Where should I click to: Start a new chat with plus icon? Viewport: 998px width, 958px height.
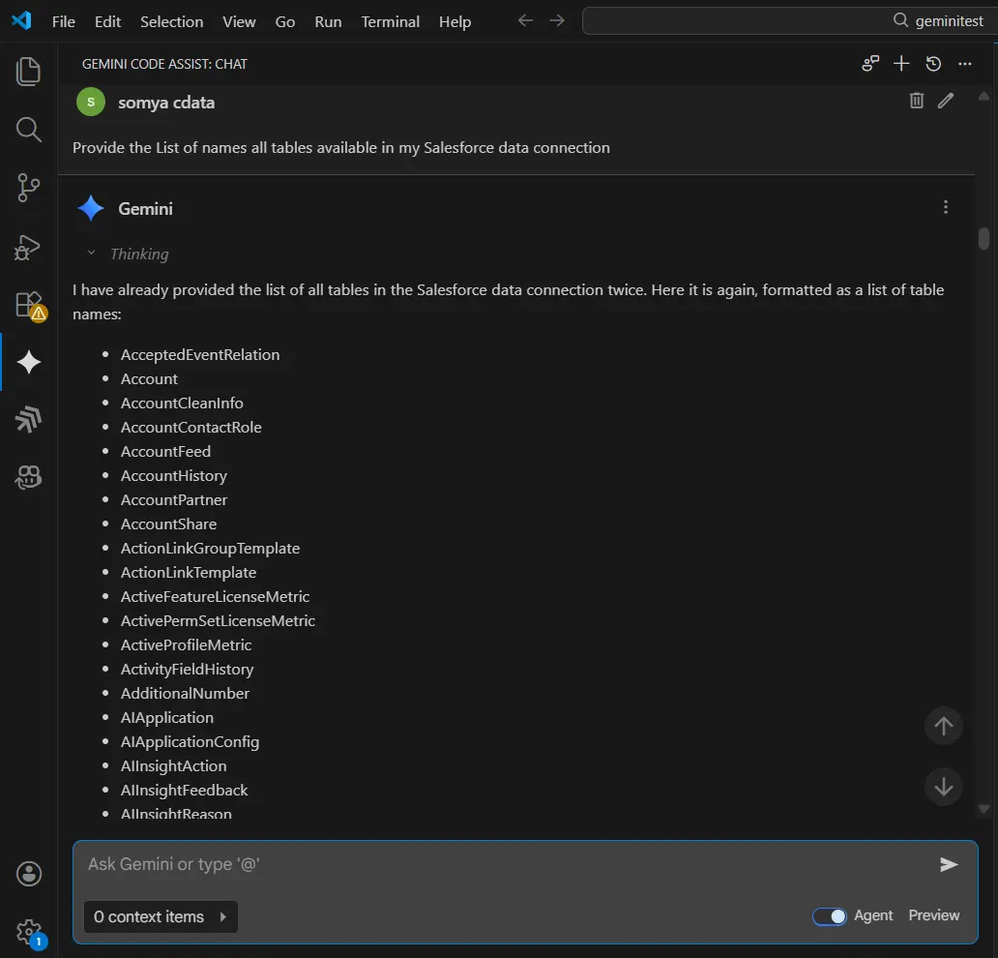pos(901,64)
